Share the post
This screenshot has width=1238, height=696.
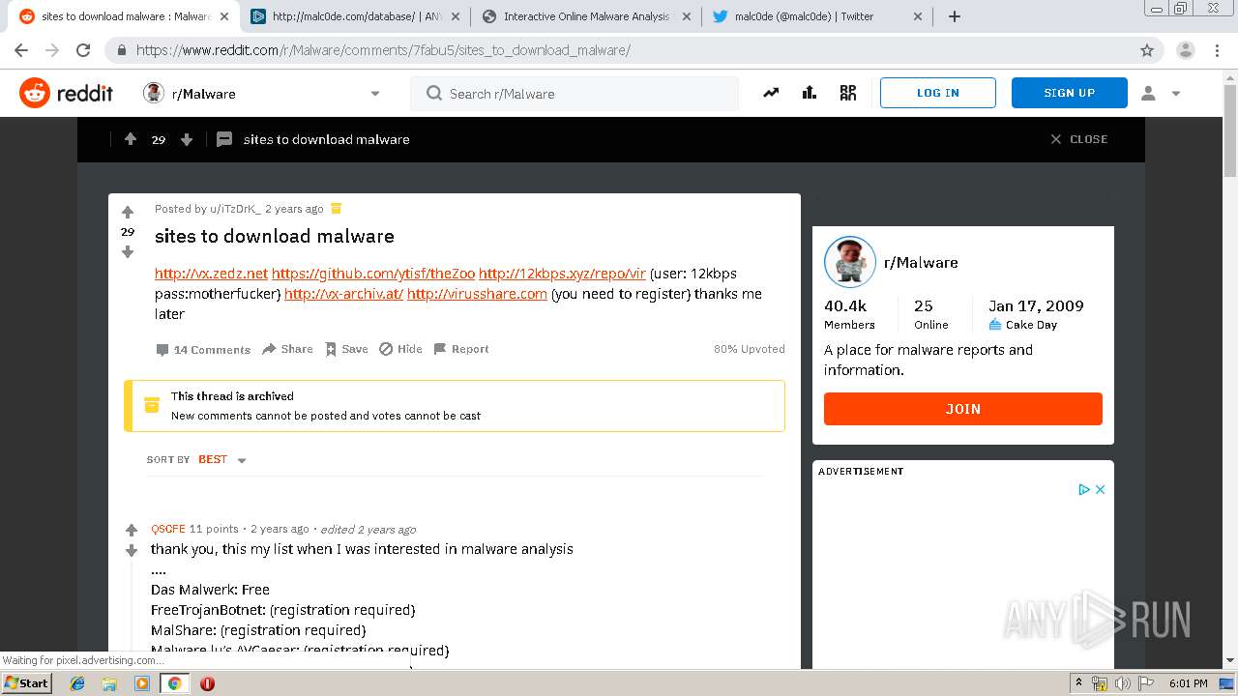pyautogui.click(x=287, y=349)
